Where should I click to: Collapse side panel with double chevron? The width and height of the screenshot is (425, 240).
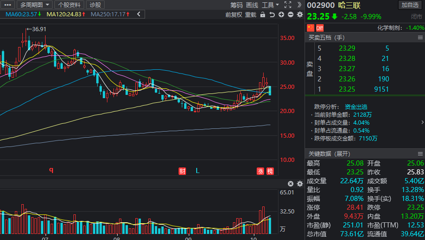pos(299,5)
